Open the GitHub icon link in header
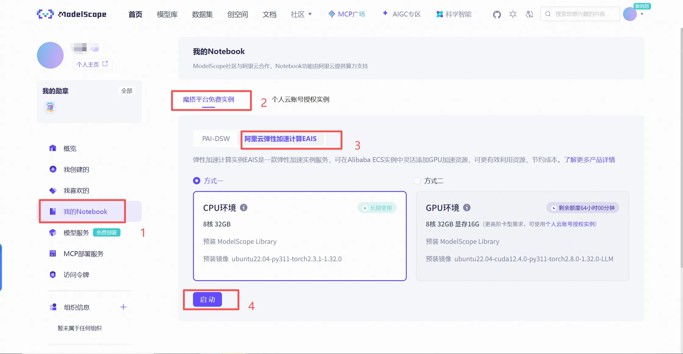This screenshot has width=683, height=354. click(497, 14)
